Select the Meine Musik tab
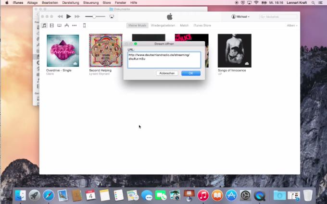The height and width of the screenshot is (204, 327). (137, 25)
